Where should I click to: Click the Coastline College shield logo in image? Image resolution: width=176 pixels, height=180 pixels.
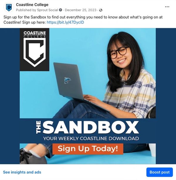pos(35,49)
